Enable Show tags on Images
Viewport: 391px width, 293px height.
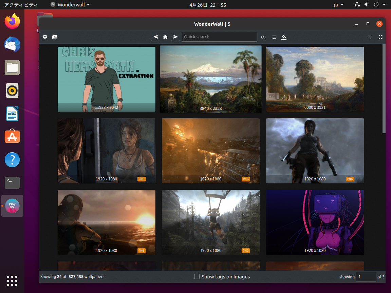coord(197,276)
